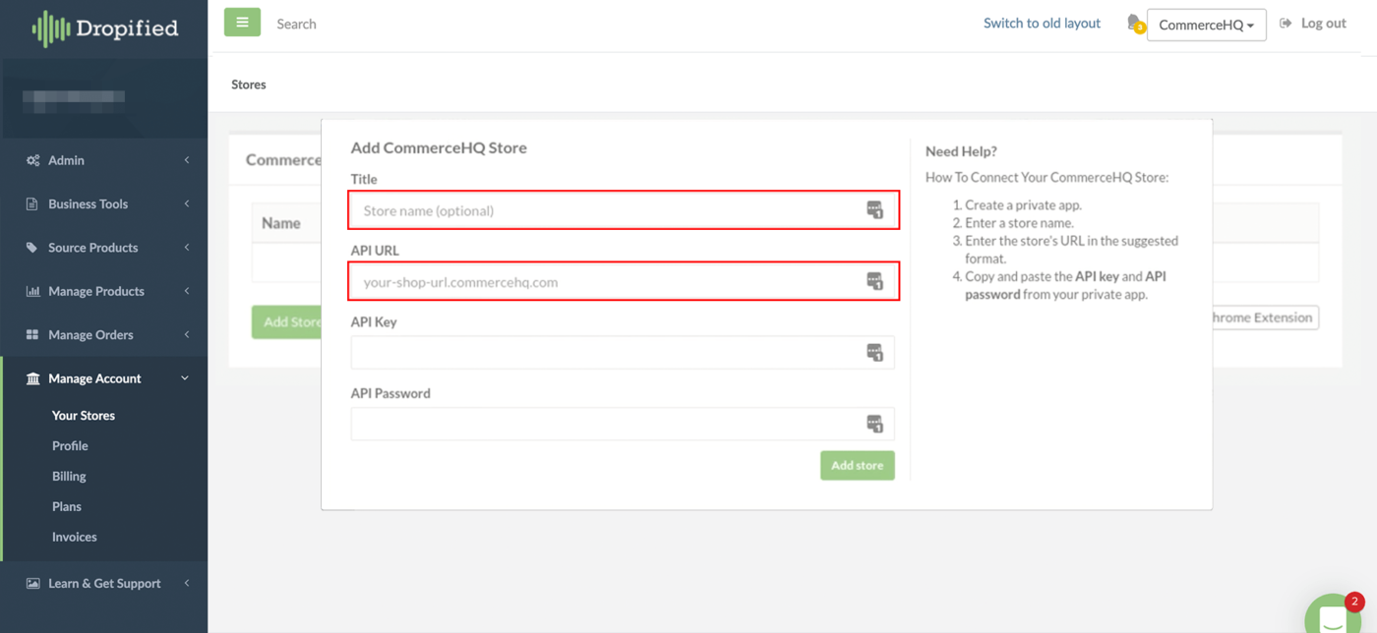Click the Manage Account bank icon

pos(32,378)
